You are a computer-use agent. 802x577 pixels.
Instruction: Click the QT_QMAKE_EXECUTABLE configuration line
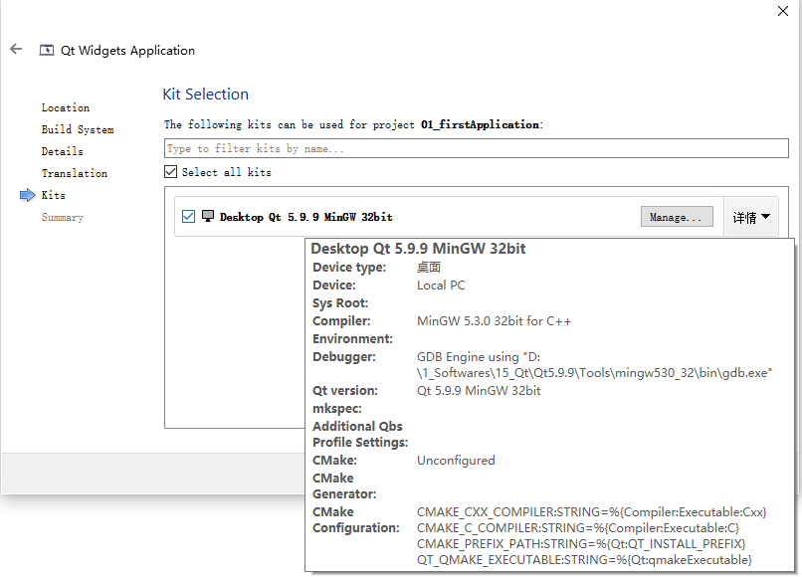584,560
